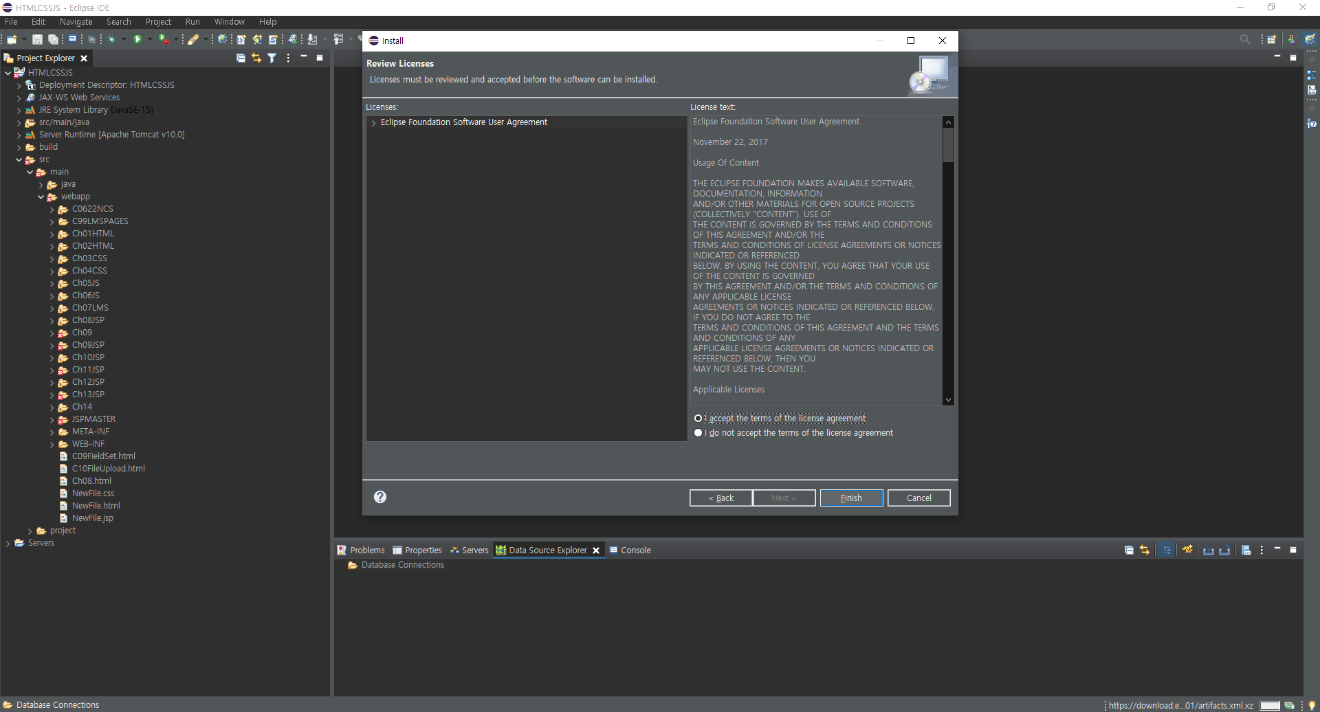The height and width of the screenshot is (712, 1320).
Task: Switch to the Servers tab
Action: [x=469, y=550]
